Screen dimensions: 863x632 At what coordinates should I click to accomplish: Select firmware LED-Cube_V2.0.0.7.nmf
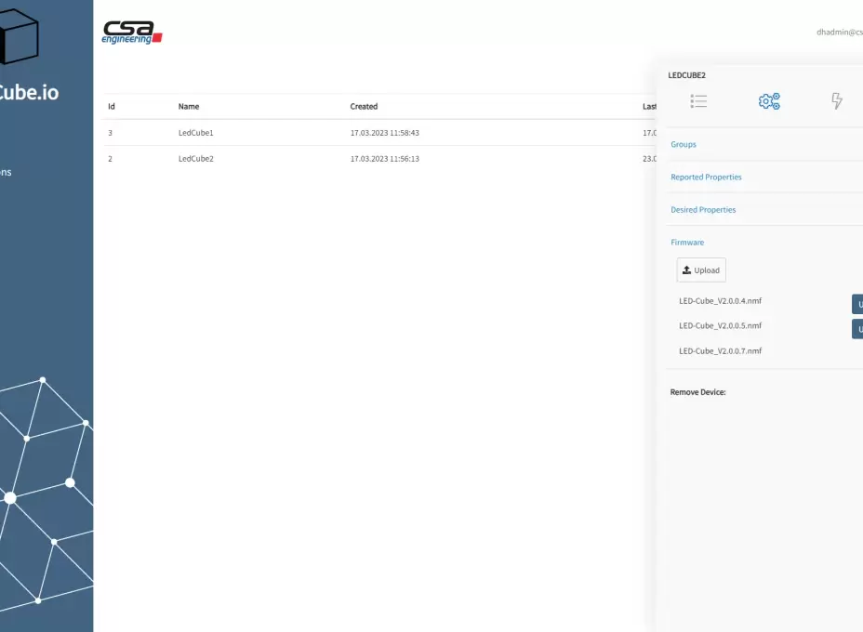pos(720,351)
